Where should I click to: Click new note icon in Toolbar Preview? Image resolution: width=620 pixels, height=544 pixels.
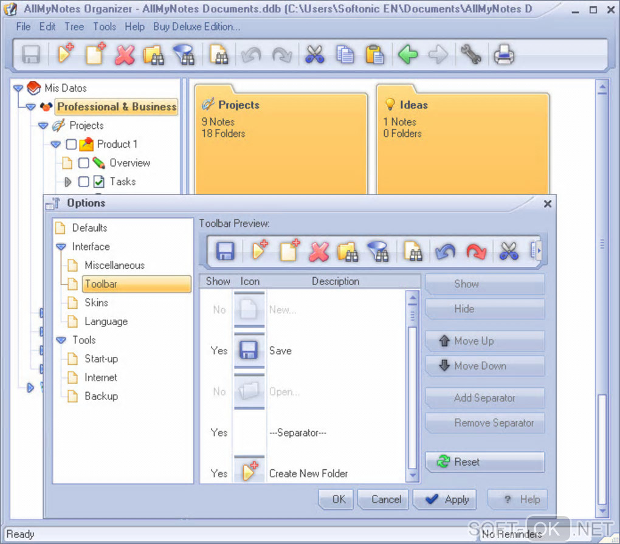(x=289, y=250)
